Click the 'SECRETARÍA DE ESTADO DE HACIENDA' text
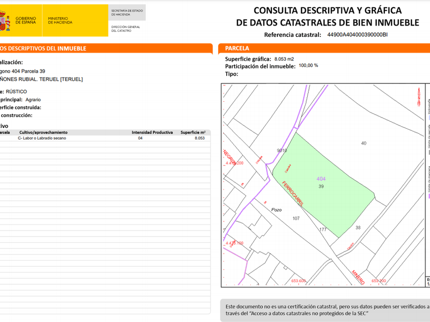430x322 pixels. (x=127, y=12)
